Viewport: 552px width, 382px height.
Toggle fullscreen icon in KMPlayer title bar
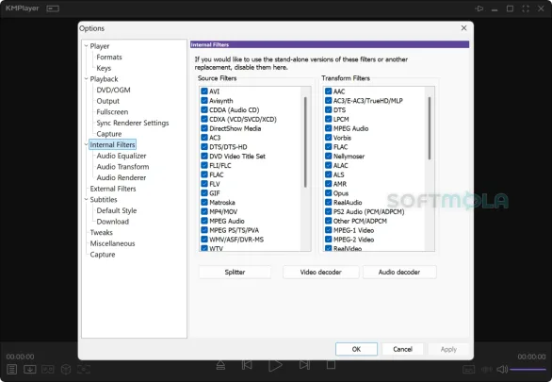(526, 8)
